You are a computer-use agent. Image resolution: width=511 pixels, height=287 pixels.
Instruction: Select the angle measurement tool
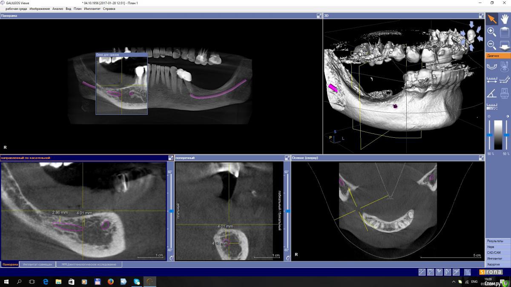pyautogui.click(x=491, y=93)
